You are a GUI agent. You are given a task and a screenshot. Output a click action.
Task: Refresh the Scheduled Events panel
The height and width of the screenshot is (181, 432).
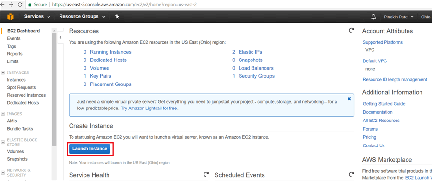coord(351,174)
